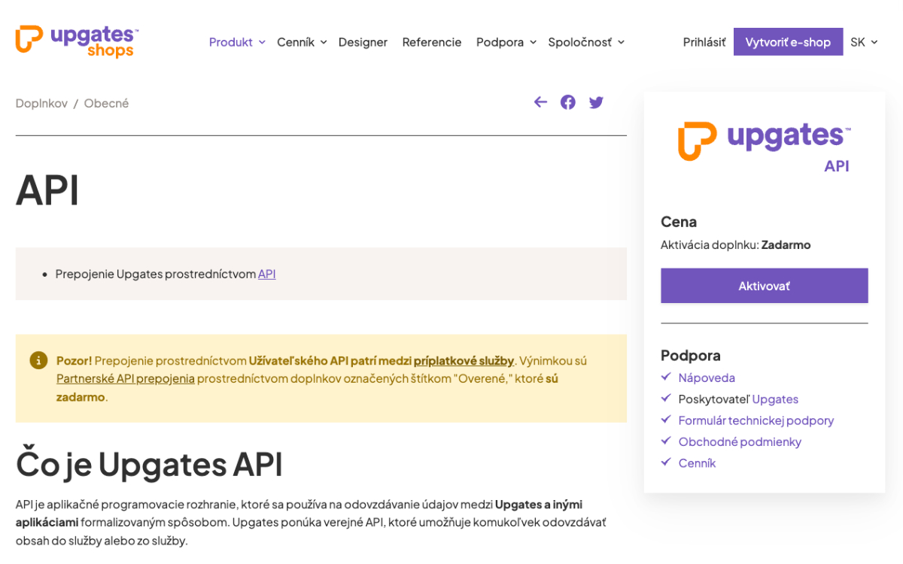Open the SK language selector
This screenshot has height=564, width=903.
(x=864, y=42)
